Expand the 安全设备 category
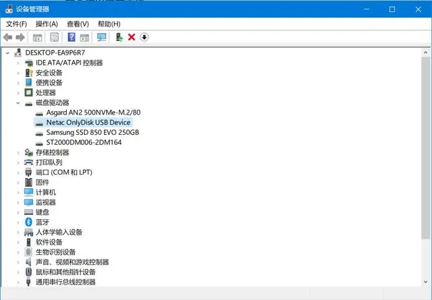The height and width of the screenshot is (300, 432). tap(18, 73)
